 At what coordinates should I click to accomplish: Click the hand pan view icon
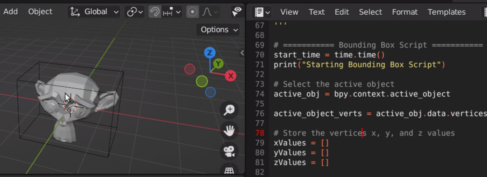(229, 131)
